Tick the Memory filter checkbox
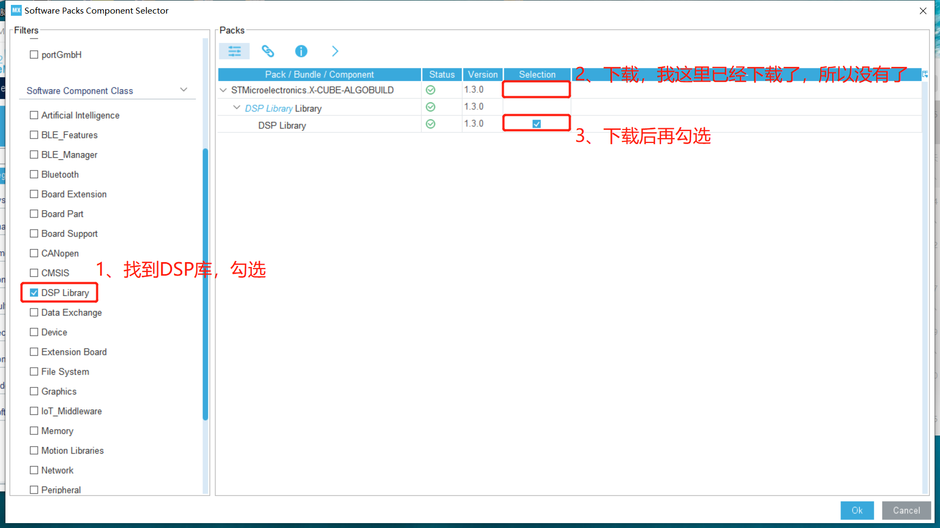This screenshot has width=940, height=528. (34, 430)
